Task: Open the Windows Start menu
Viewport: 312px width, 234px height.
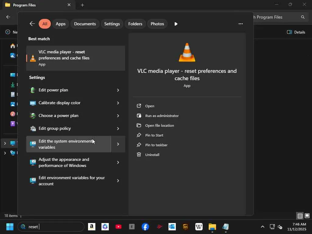Action: (x=10, y=227)
